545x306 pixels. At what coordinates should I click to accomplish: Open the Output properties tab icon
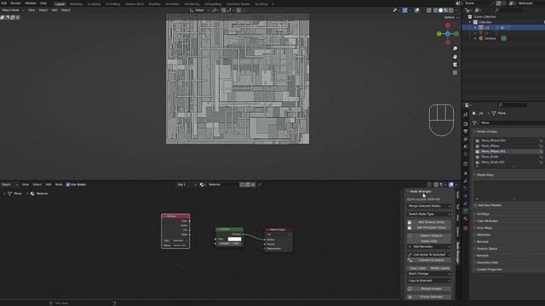pyautogui.click(x=466, y=132)
